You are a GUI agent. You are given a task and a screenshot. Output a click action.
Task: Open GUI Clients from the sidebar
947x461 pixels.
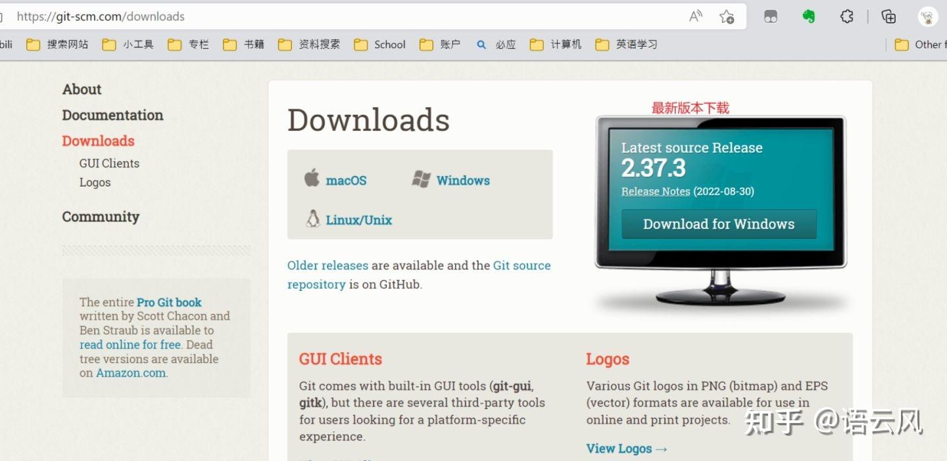(x=109, y=163)
